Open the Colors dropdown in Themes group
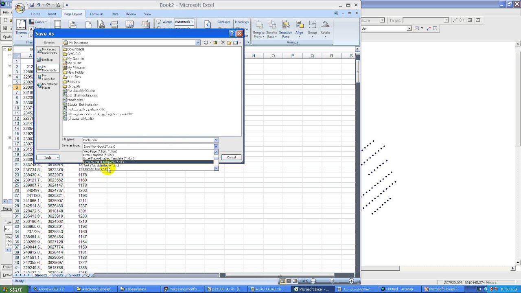Screen dimensions: 521x293 [39, 22]
